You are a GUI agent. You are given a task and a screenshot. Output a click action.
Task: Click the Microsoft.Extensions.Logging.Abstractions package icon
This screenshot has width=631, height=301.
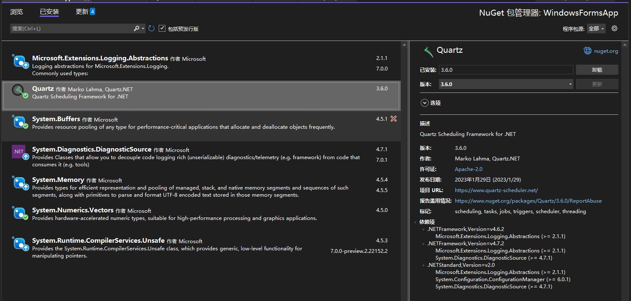pos(20,62)
